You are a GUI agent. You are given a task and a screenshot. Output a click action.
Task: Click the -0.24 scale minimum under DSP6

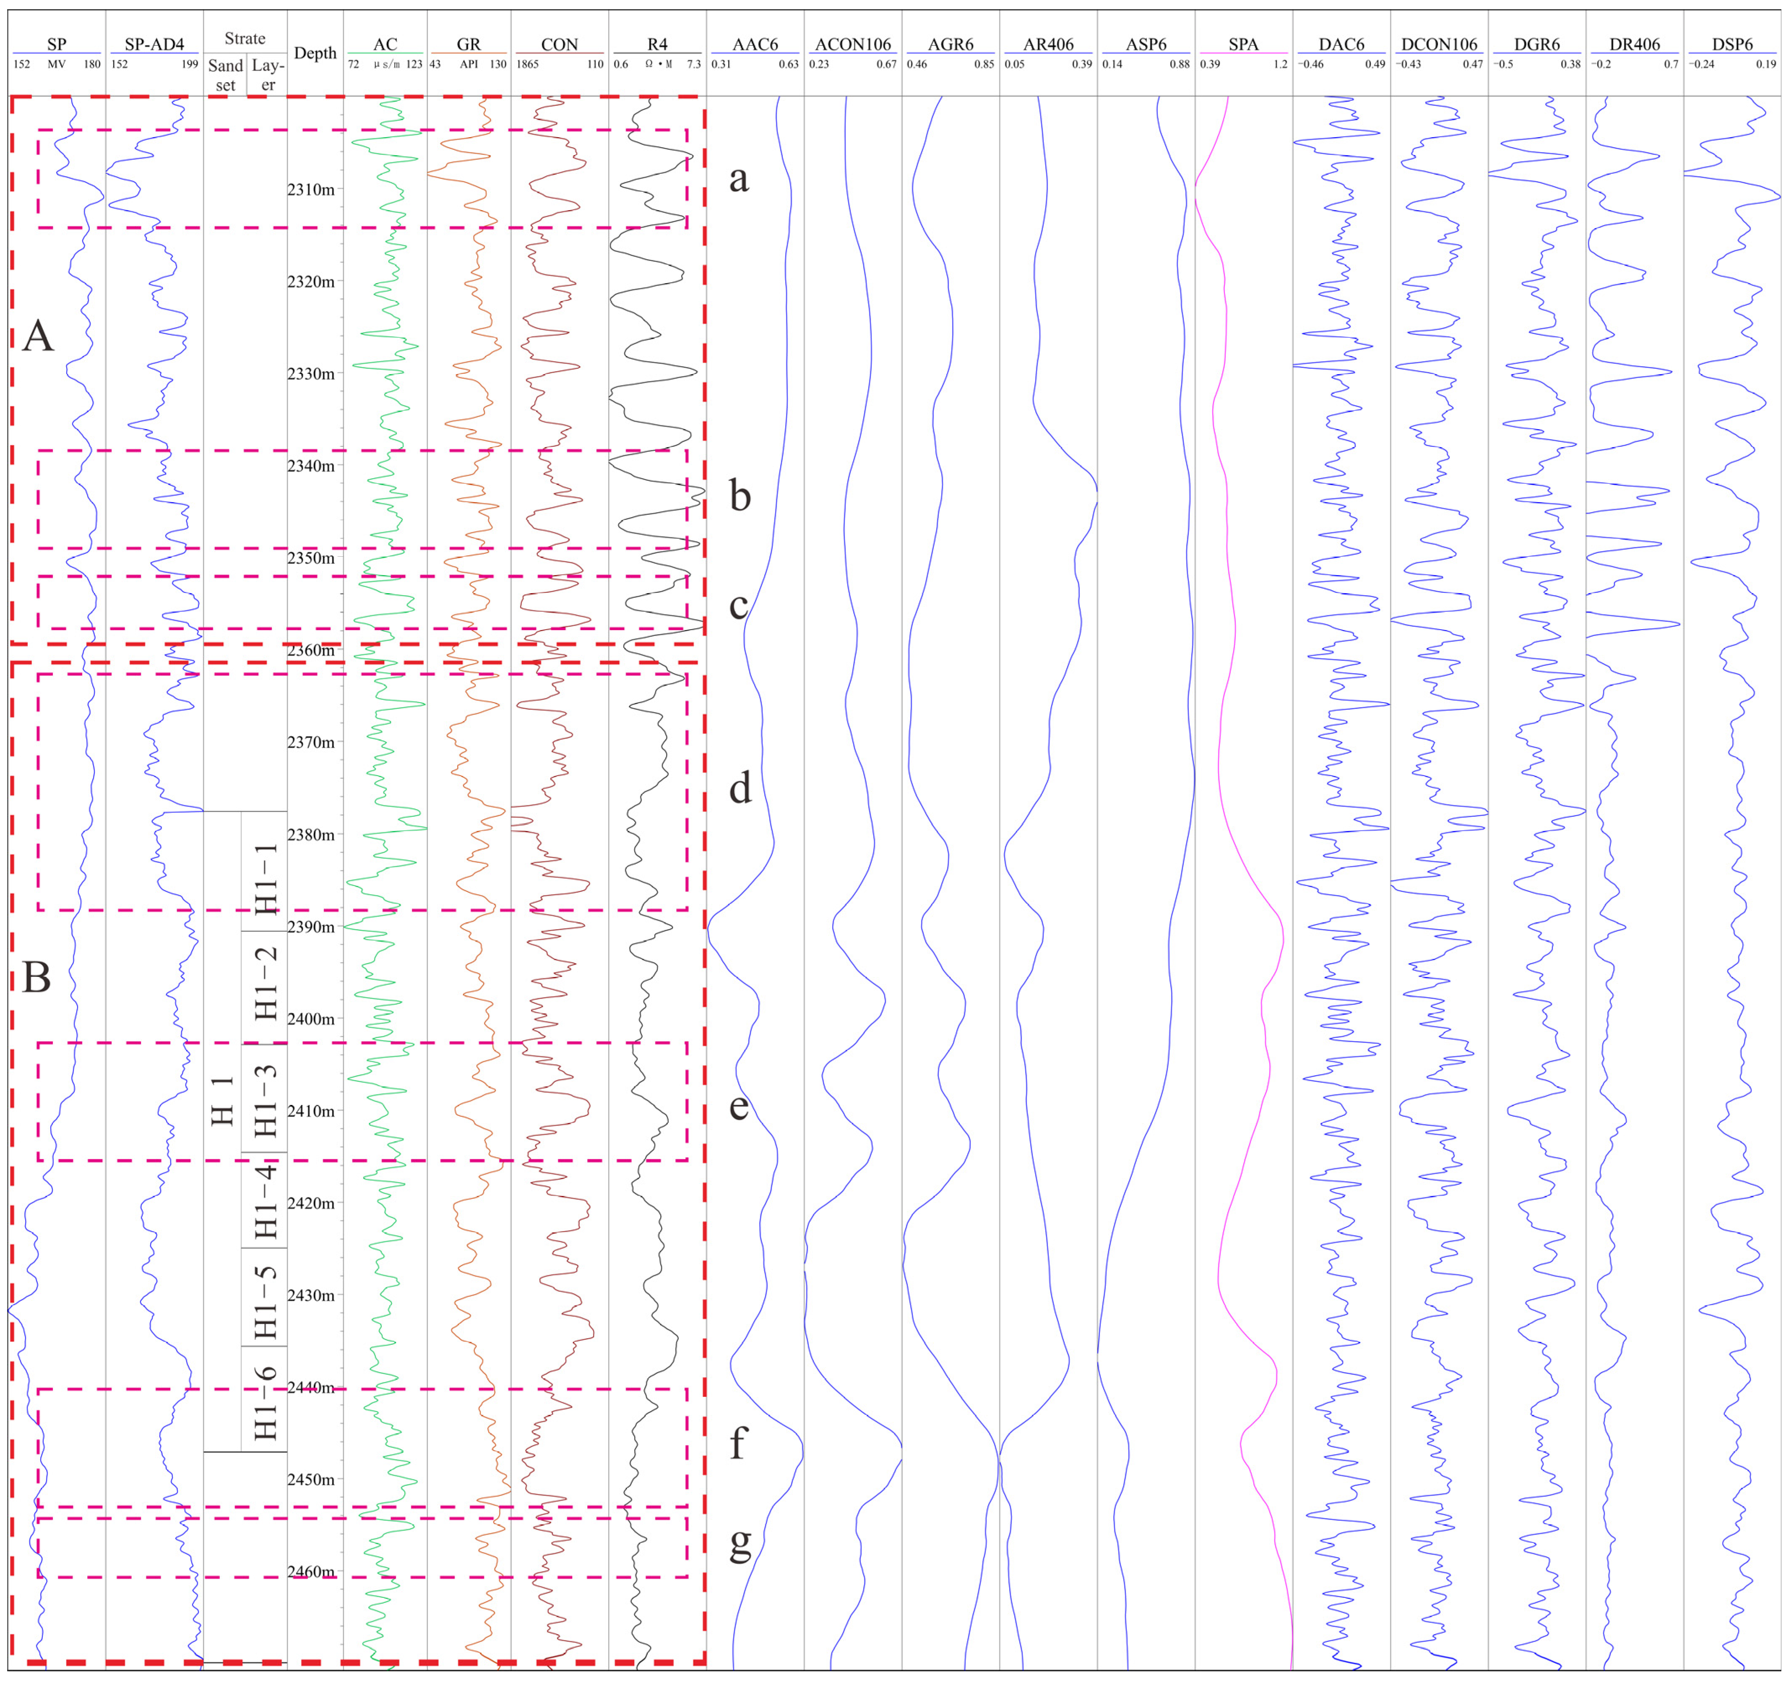click(1702, 64)
